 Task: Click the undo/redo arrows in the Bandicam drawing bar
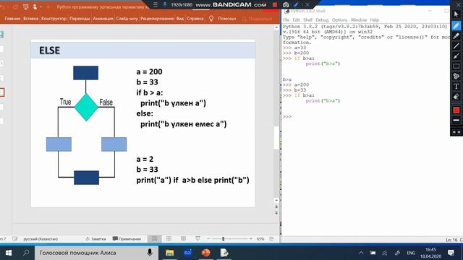point(456,132)
